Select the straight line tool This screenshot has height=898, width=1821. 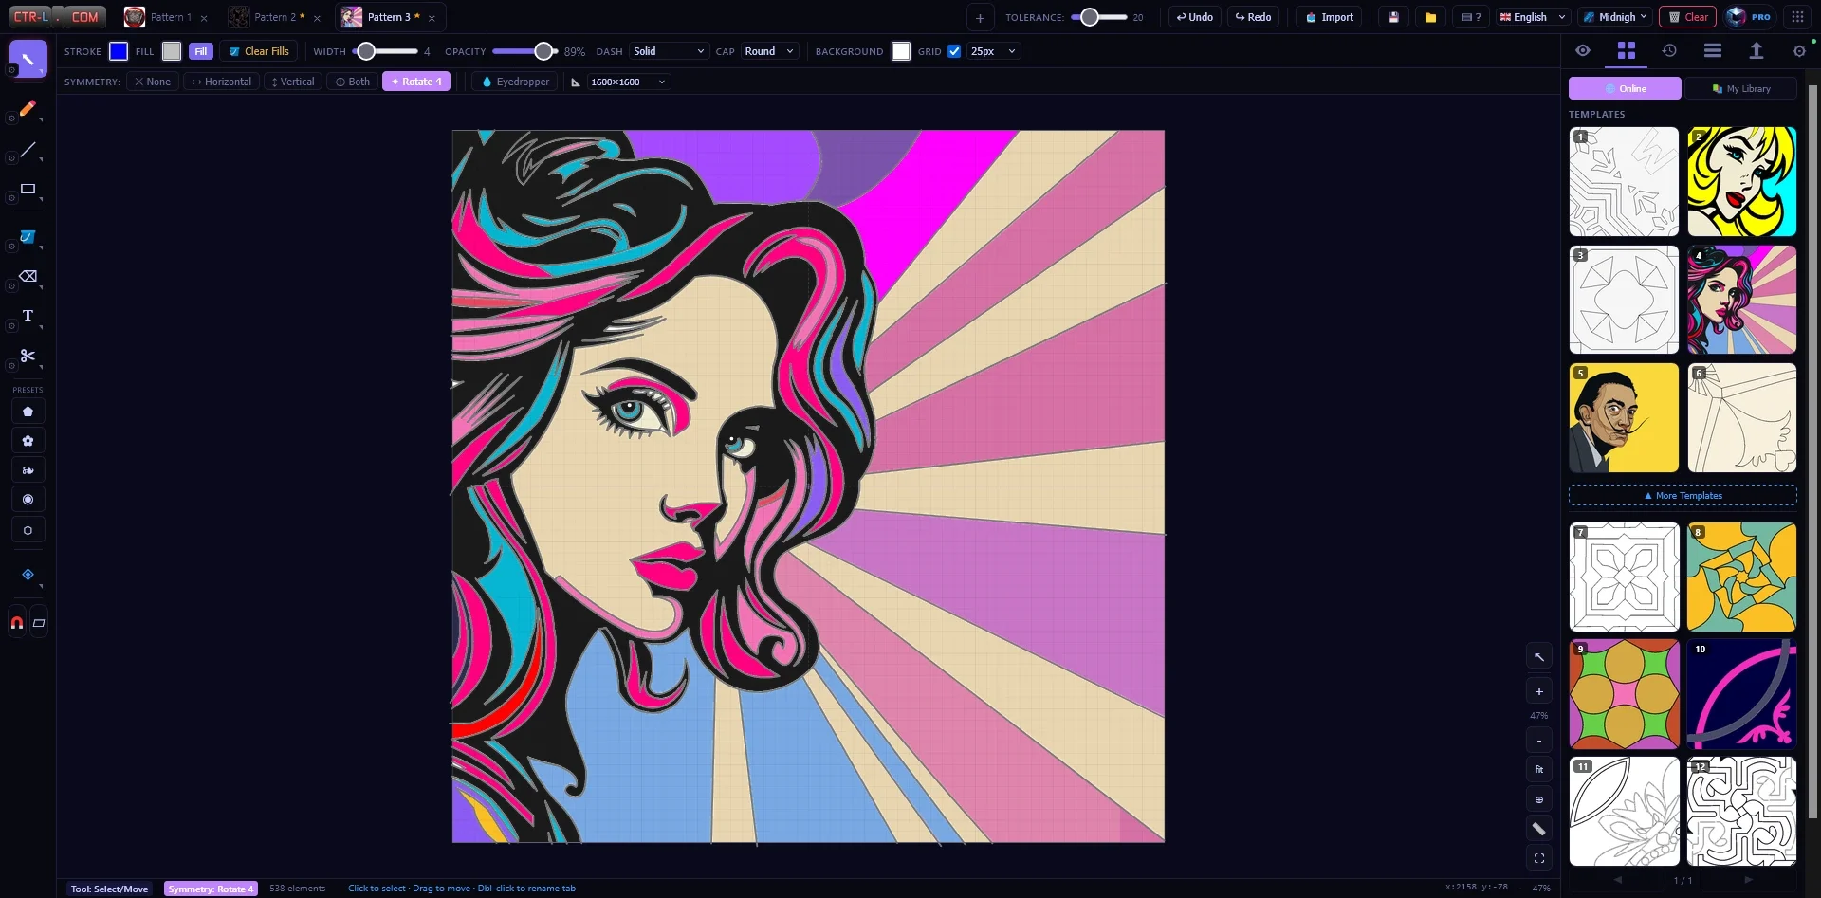coord(28,150)
